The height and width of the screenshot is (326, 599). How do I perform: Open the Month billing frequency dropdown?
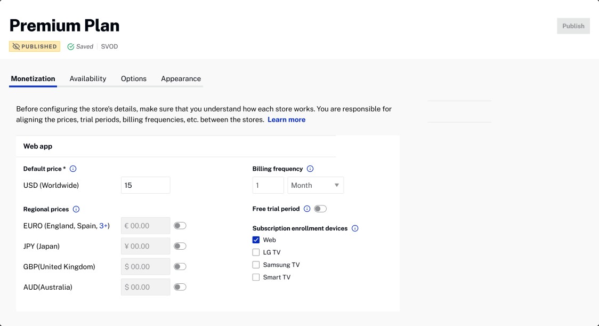pos(315,185)
